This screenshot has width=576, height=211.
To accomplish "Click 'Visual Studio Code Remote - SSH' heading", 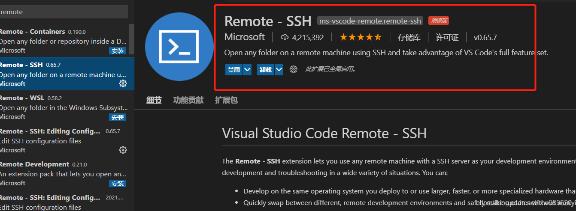I will coord(324,134).
